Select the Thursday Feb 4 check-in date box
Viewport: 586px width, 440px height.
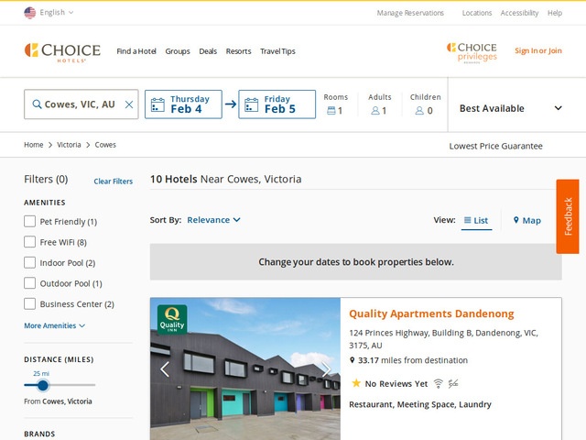click(183, 104)
